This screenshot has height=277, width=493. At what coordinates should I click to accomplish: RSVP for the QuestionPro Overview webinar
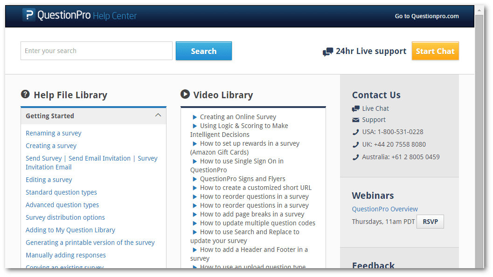click(x=430, y=222)
